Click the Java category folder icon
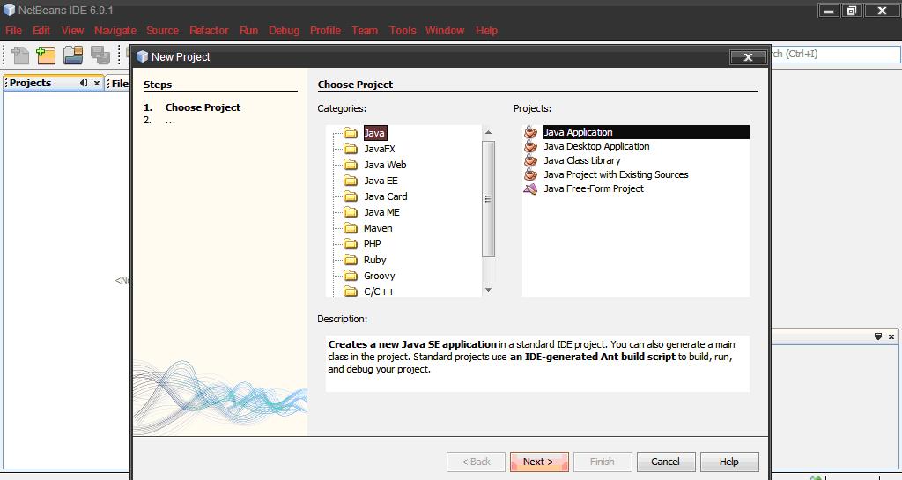The width and height of the screenshot is (902, 480). coord(351,133)
